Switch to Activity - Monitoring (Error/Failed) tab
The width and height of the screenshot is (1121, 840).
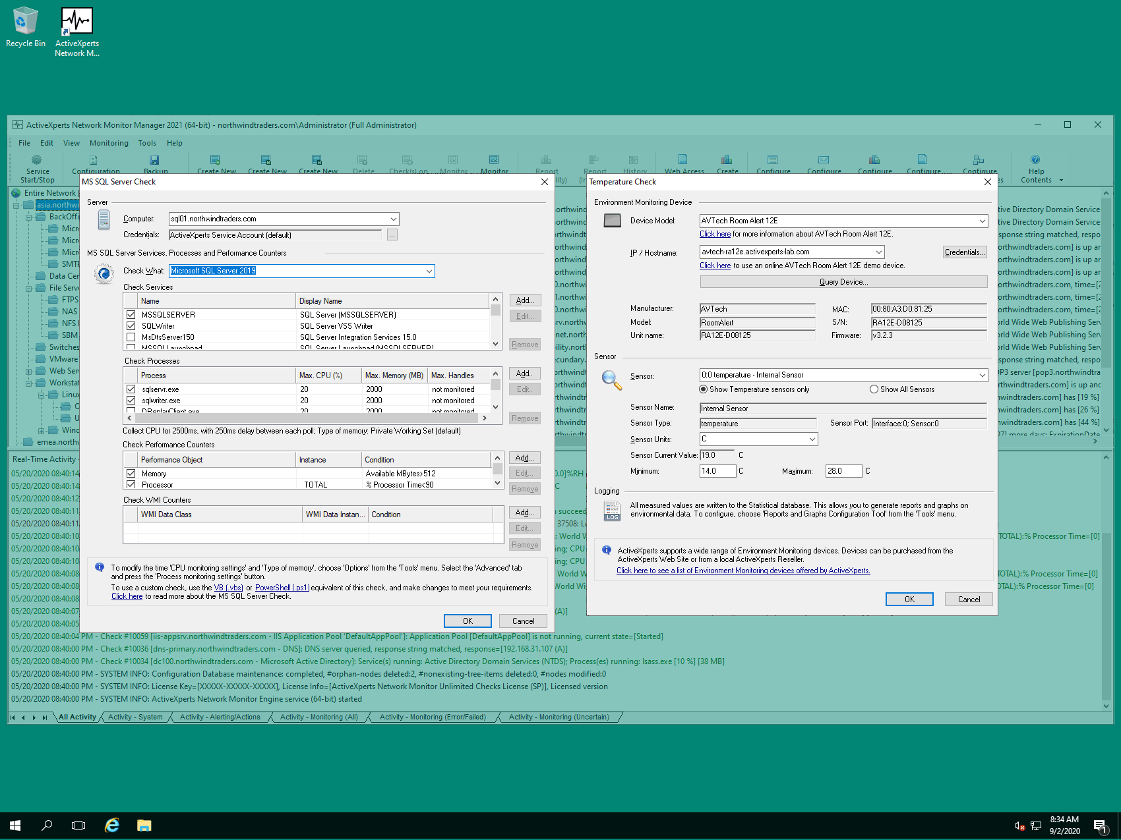[433, 717]
